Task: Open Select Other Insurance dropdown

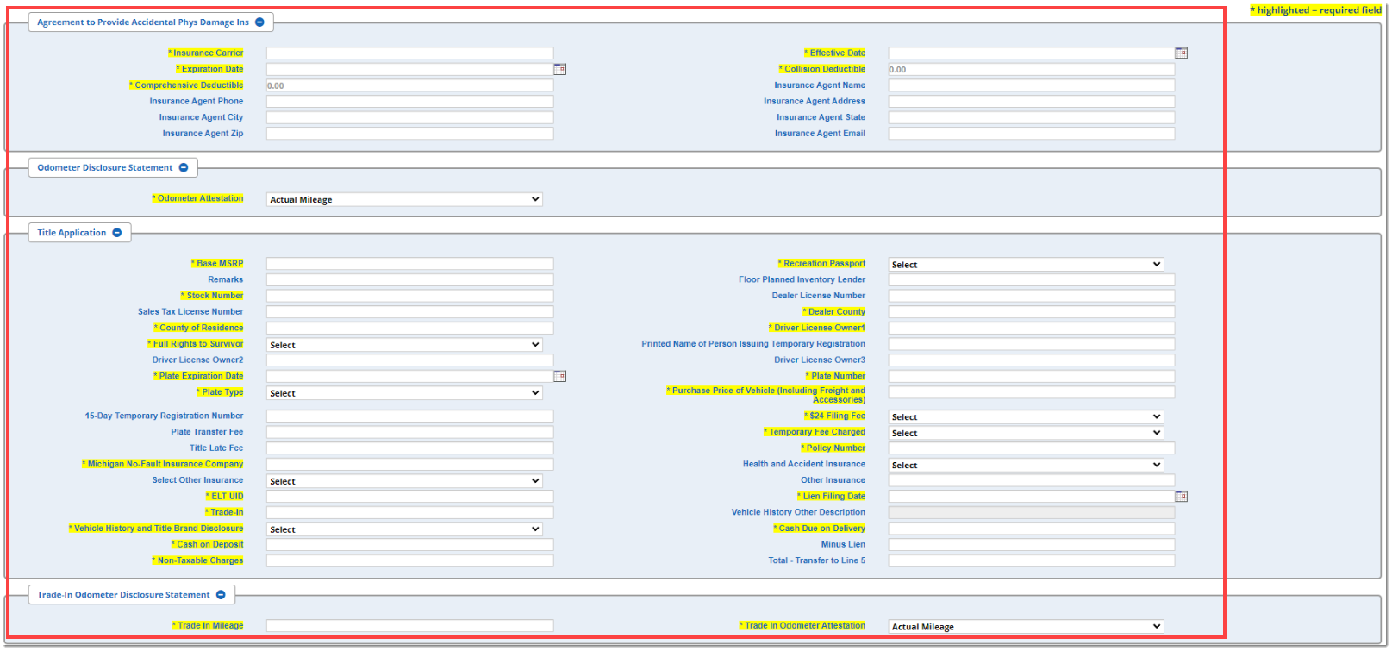Action: (x=404, y=481)
